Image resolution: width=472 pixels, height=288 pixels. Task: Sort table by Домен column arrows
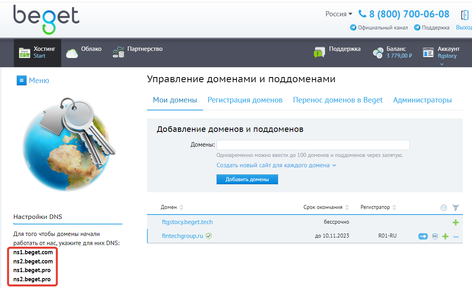[x=181, y=207]
